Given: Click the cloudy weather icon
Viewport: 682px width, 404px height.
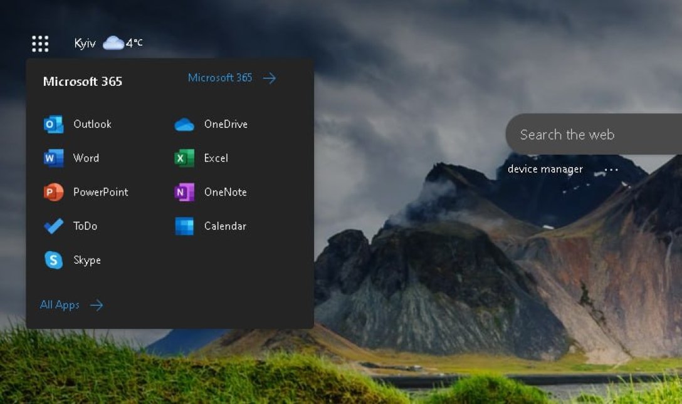Looking at the screenshot, I should (113, 43).
